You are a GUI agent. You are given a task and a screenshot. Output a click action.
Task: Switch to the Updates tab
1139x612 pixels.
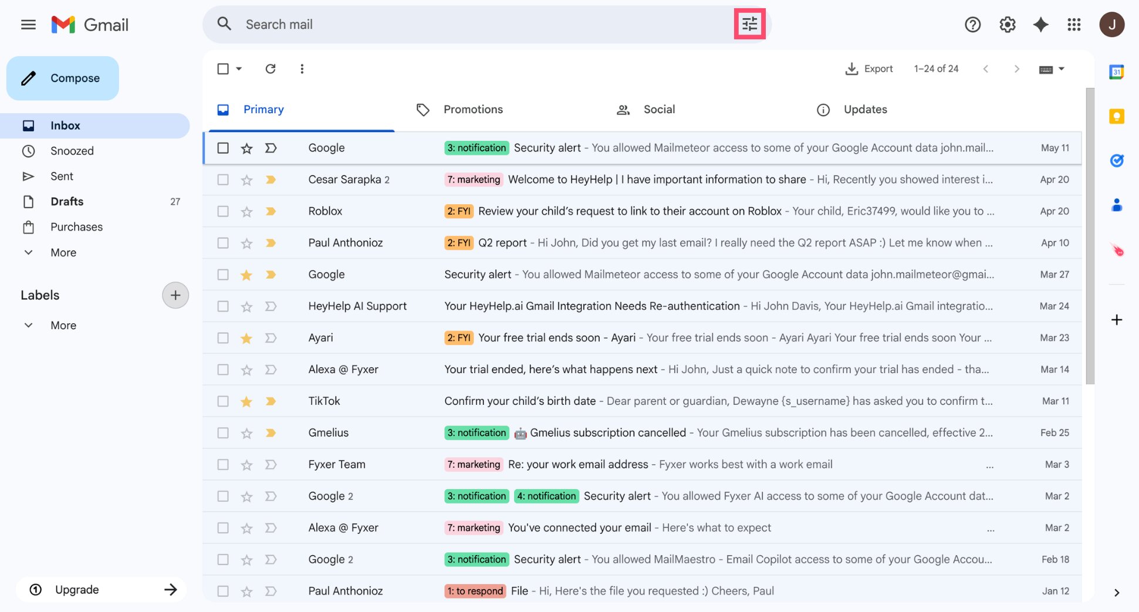[865, 110]
